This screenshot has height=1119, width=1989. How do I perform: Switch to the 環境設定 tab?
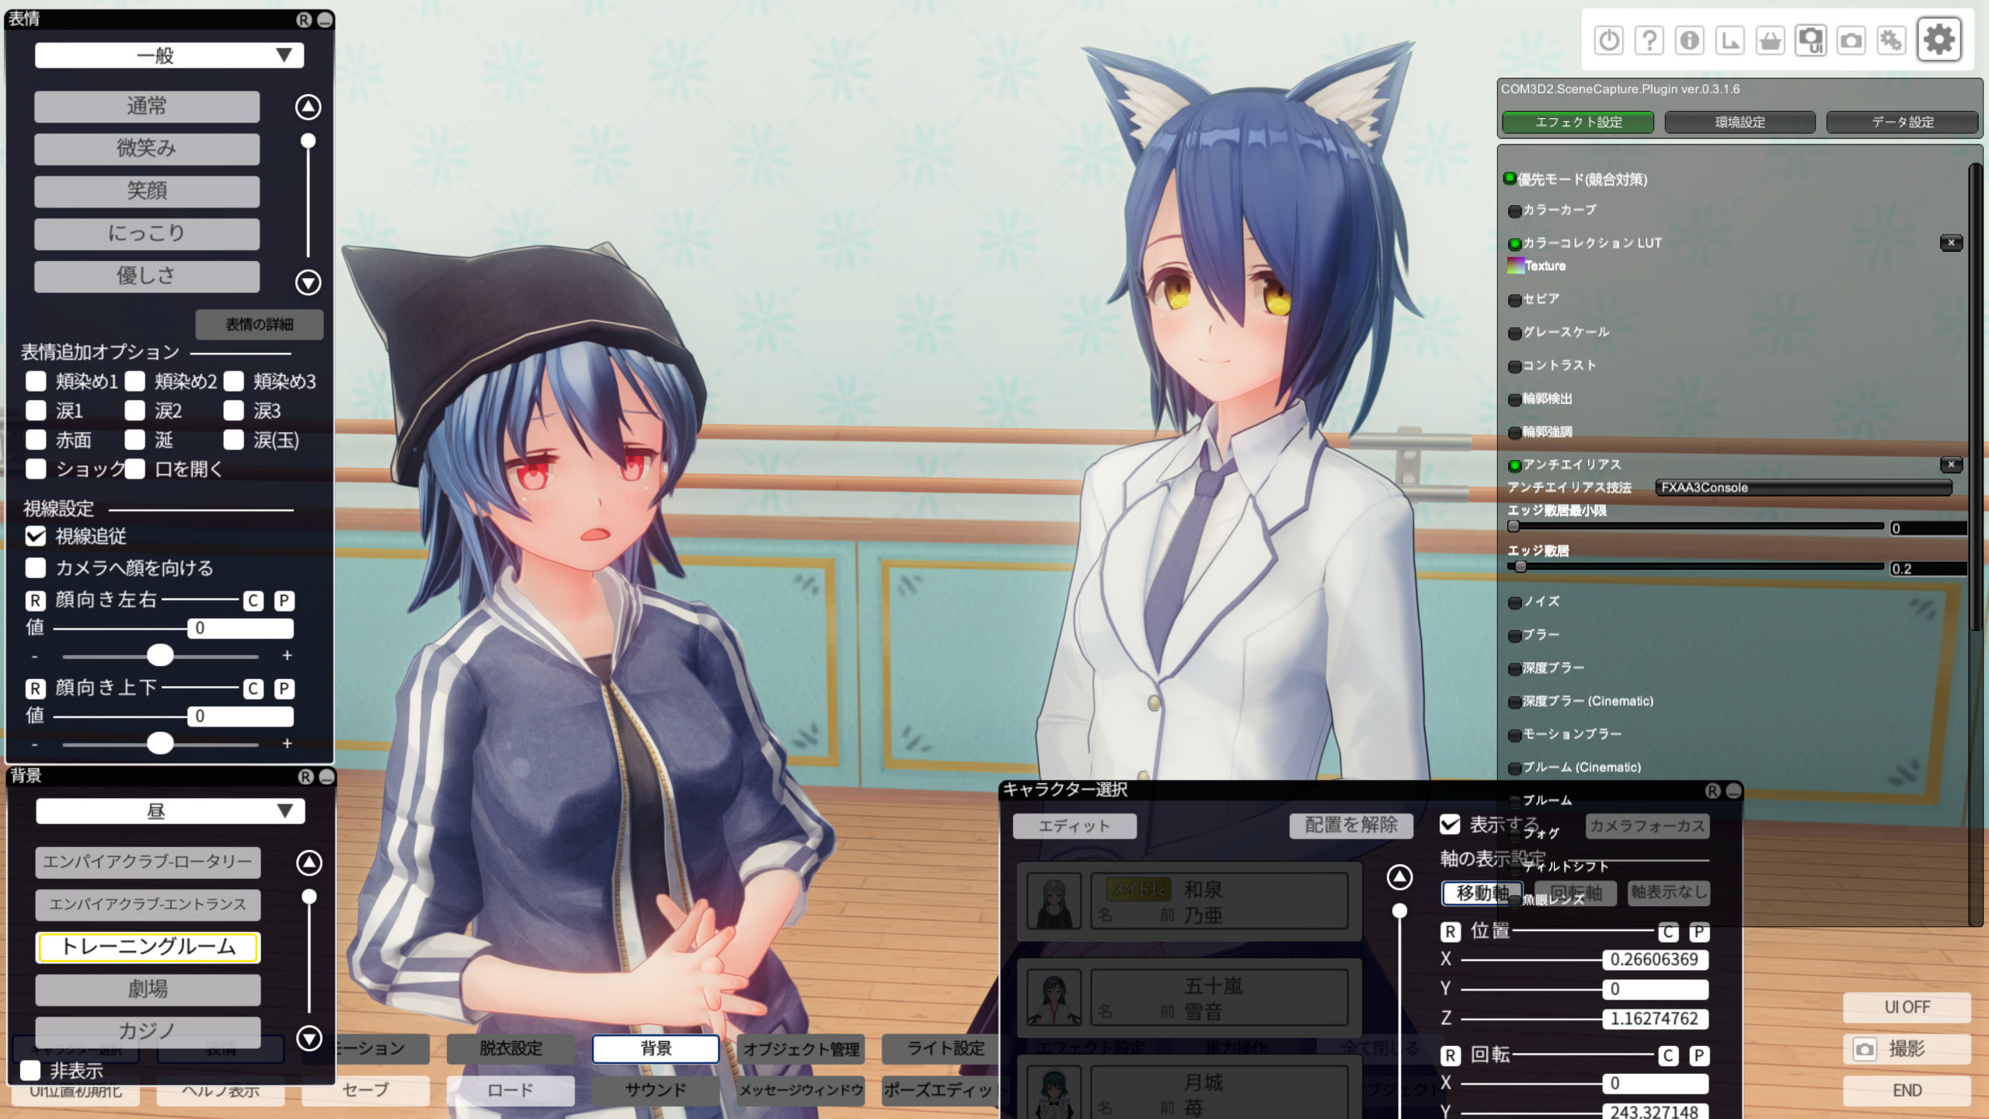click(1740, 122)
